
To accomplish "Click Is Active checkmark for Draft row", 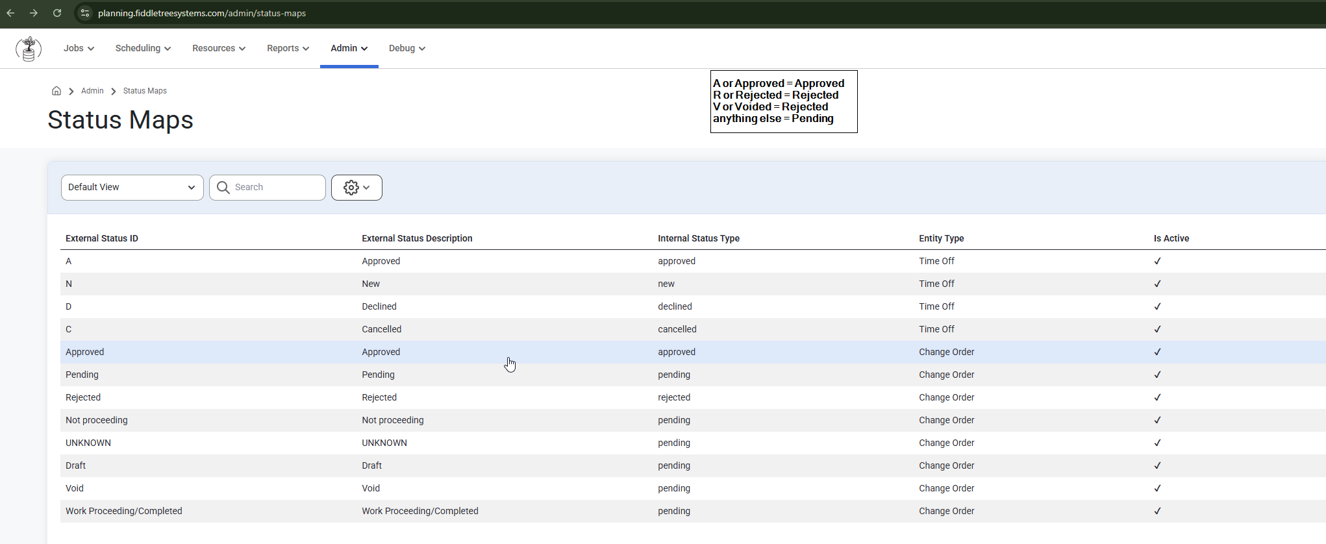I will (x=1157, y=465).
